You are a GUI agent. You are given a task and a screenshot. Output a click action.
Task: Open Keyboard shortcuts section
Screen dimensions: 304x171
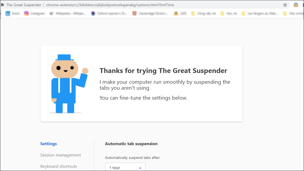(x=58, y=166)
